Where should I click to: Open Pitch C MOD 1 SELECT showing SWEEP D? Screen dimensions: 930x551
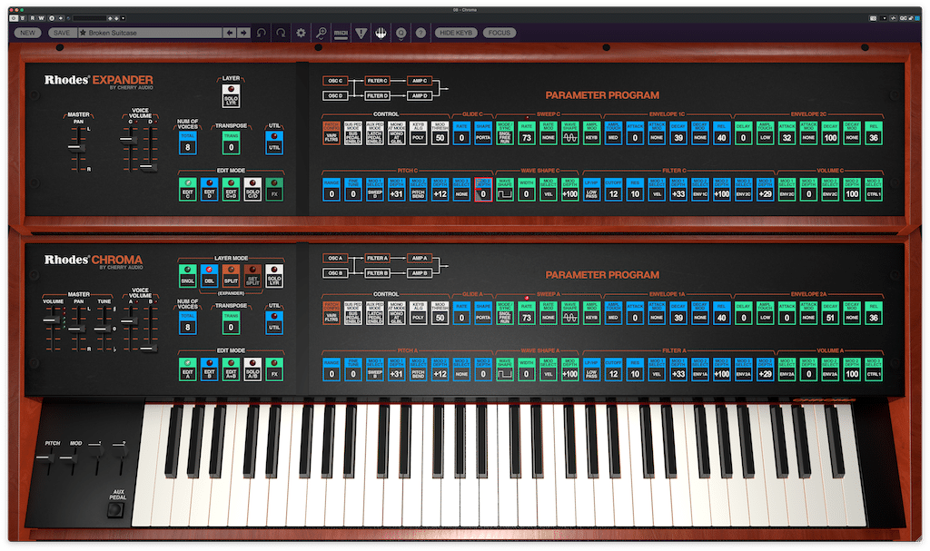coord(375,190)
